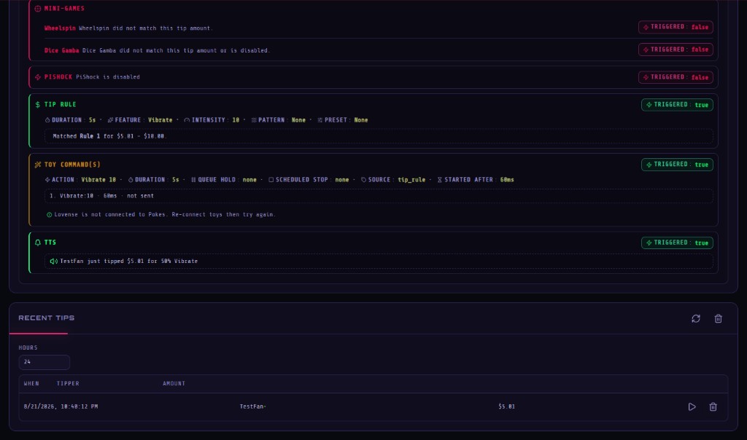Click 'TestFan just tipped $5.01' TTS message
The width and height of the screenshot is (747, 440).
128,261
